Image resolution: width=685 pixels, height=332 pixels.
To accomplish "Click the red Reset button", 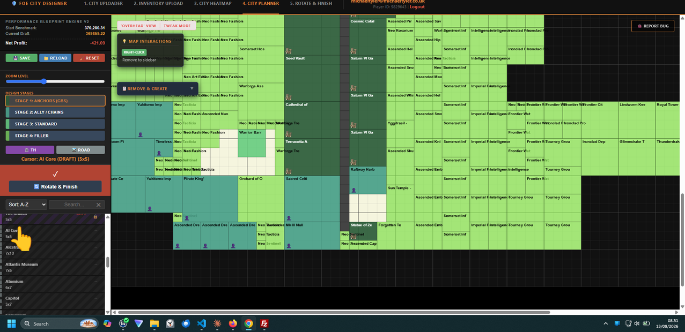I will [89, 58].
